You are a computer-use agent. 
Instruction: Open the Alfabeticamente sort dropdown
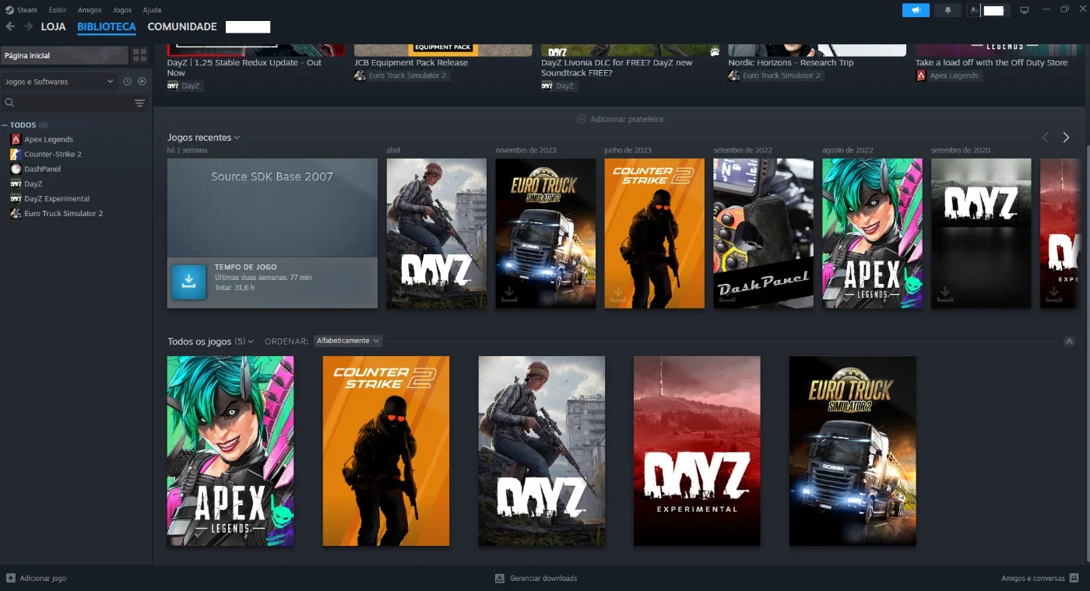click(347, 341)
